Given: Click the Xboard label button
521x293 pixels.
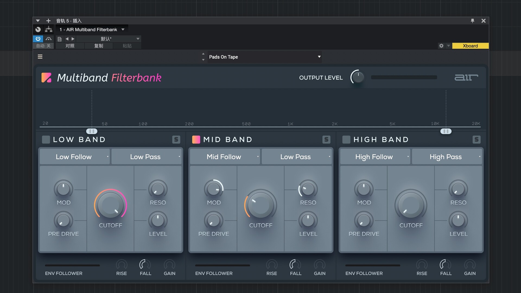Looking at the screenshot, I should [470, 46].
